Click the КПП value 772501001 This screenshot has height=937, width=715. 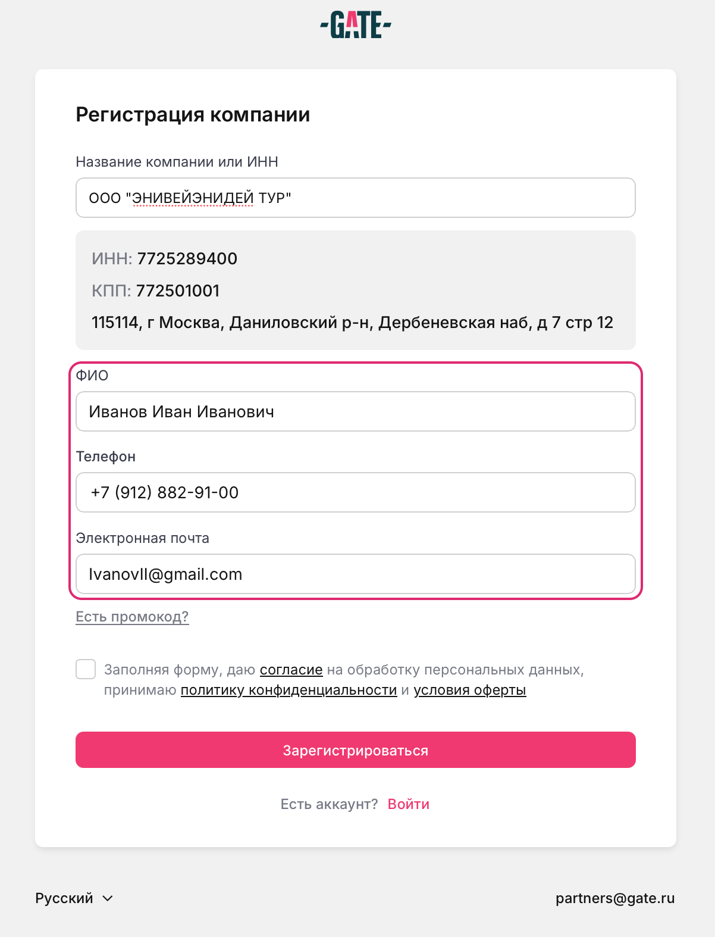point(178,291)
